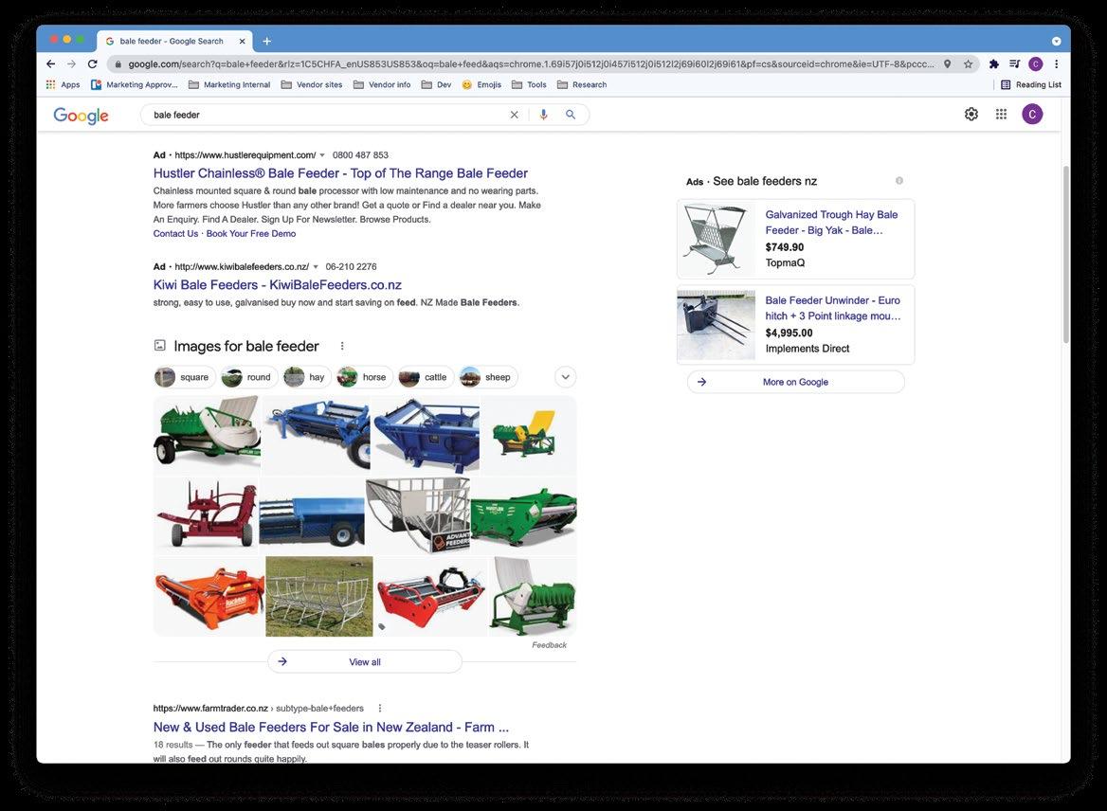Screen dimensions: 1107x811
Task: Open the Kiwi Bale Feeders ad link
Action: (278, 284)
